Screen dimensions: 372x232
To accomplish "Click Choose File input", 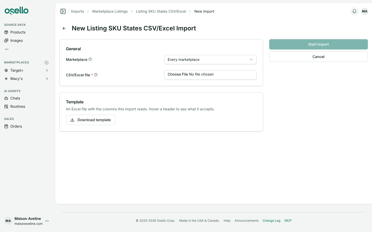I will click(210, 75).
